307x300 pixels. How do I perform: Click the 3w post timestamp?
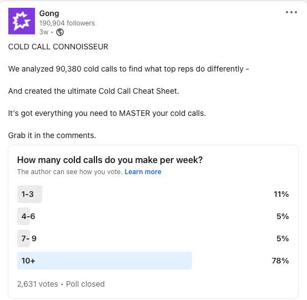tap(44, 32)
